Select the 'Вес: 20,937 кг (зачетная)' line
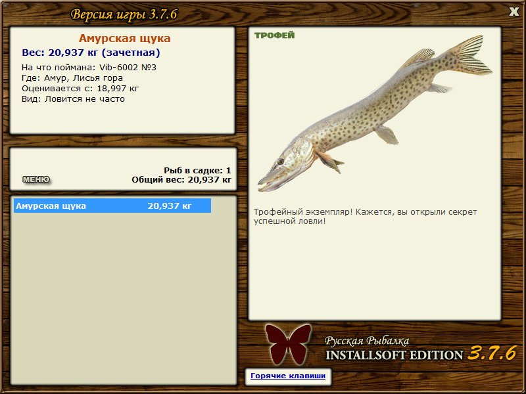 tap(91, 53)
